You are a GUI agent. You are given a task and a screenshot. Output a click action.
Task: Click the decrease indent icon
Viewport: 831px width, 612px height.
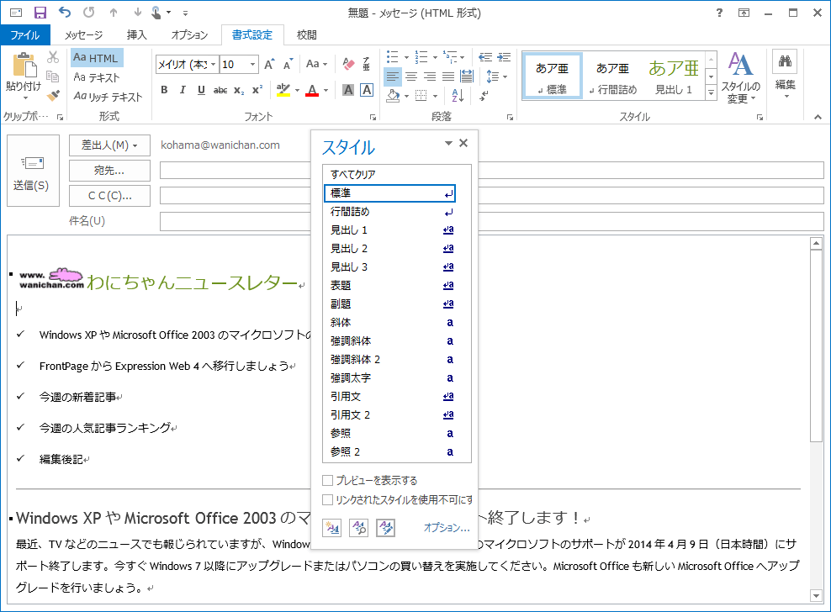tap(485, 56)
